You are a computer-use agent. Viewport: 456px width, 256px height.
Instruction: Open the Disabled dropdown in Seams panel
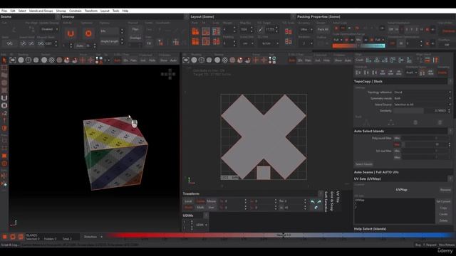(49, 29)
